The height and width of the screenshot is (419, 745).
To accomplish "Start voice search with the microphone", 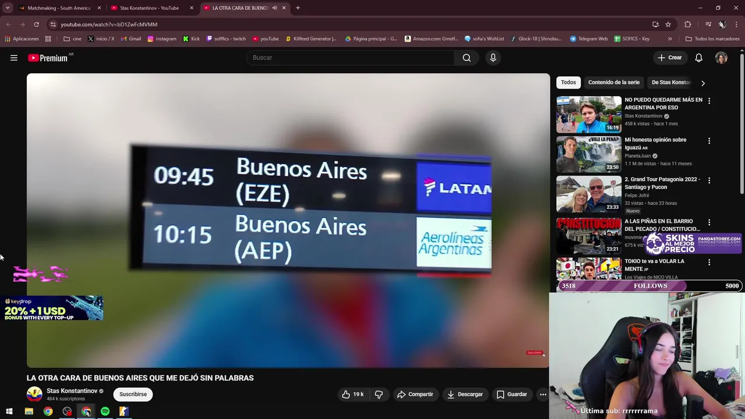I will (493, 58).
